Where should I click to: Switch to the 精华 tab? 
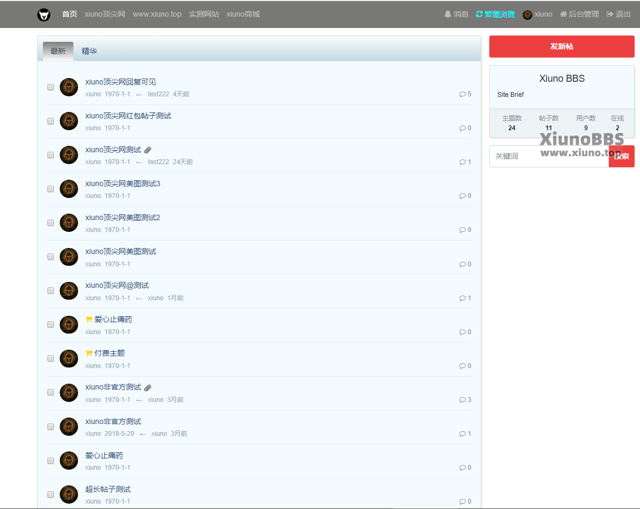click(x=89, y=52)
